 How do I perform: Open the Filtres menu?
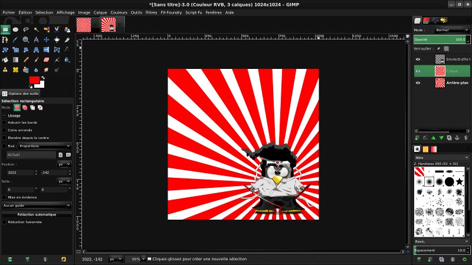151,12
